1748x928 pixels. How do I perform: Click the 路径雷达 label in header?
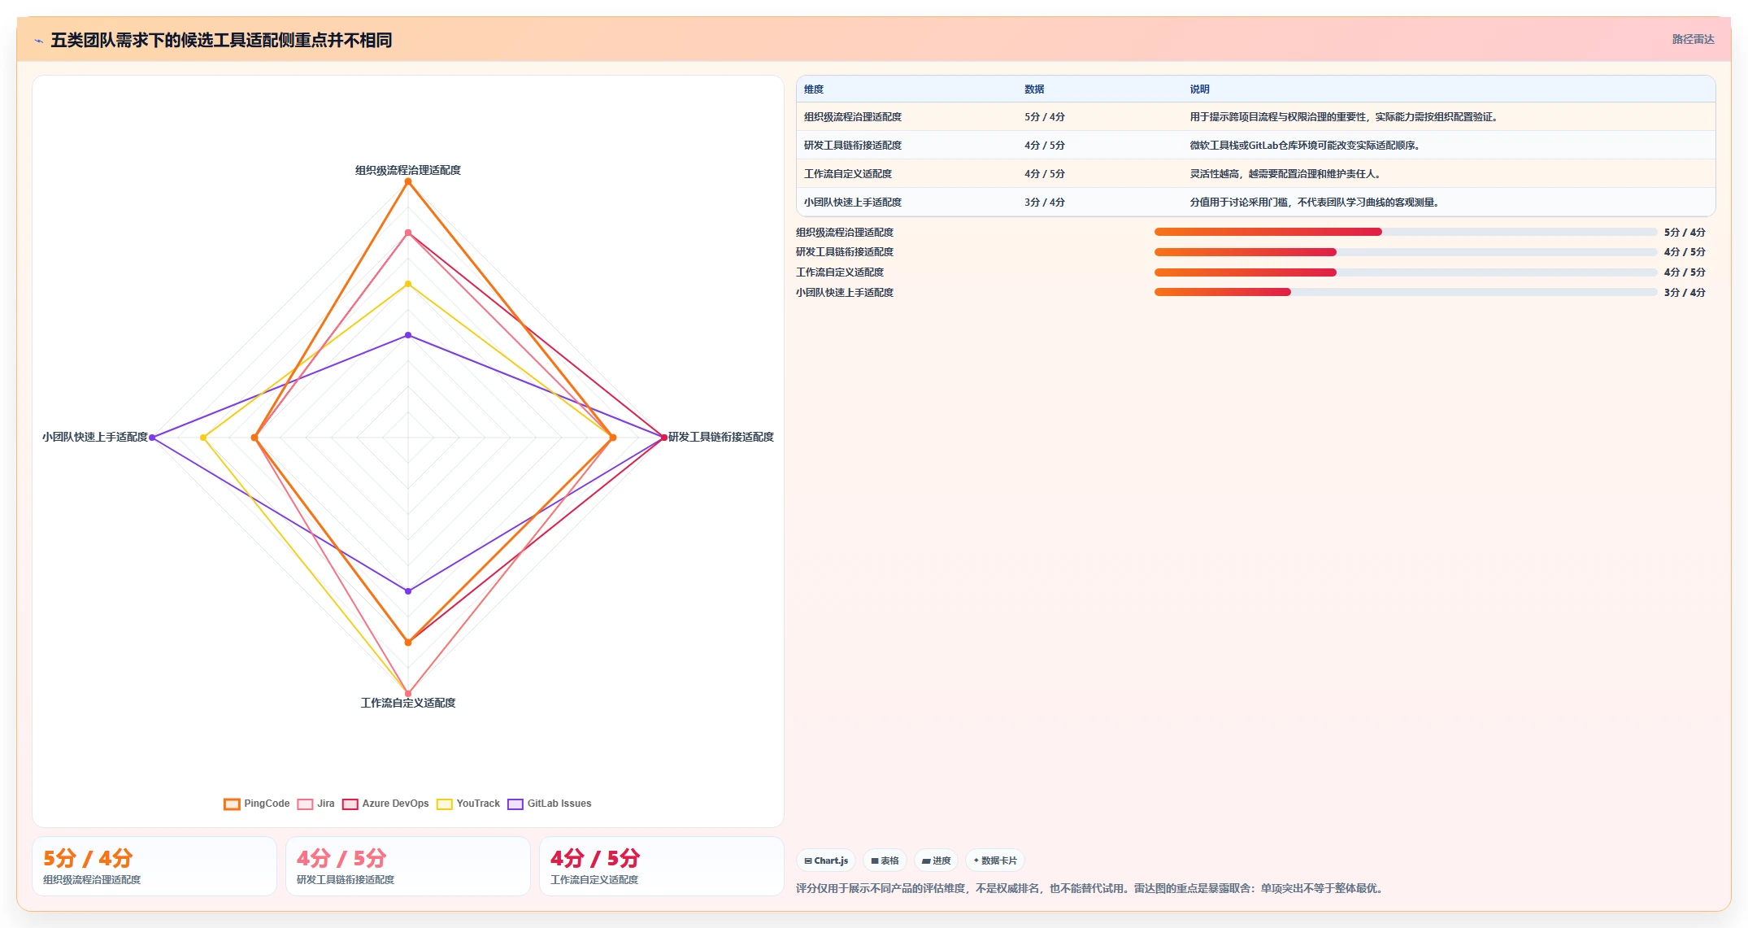click(1693, 39)
